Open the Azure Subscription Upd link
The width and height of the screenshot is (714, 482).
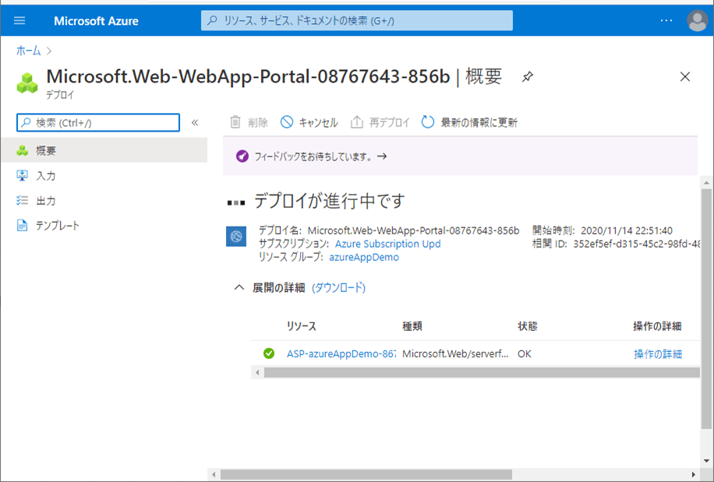387,244
